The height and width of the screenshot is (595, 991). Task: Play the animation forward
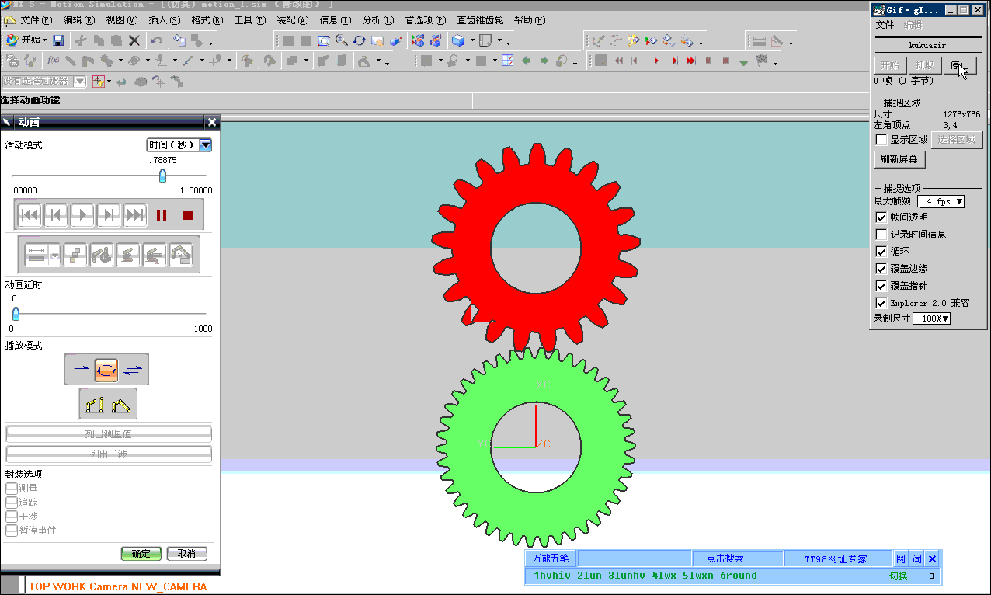[x=82, y=215]
